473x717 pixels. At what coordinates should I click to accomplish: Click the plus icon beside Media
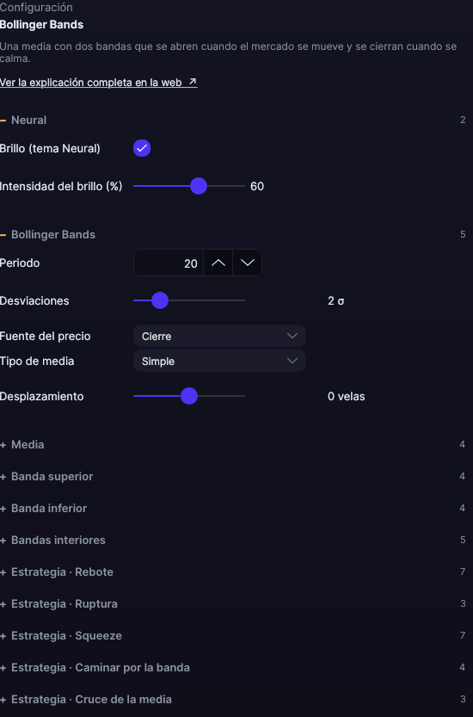coord(3,444)
